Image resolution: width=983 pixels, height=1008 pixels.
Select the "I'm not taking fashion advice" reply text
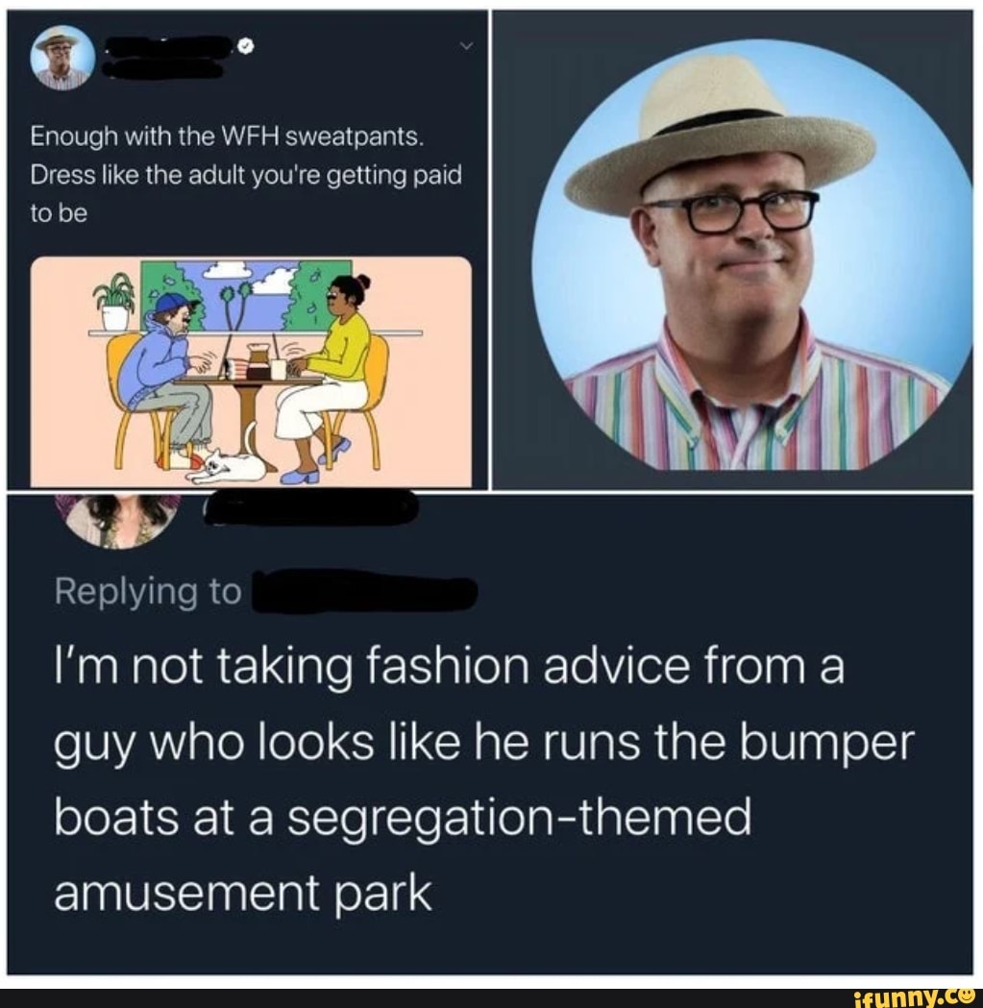pyautogui.click(x=483, y=779)
